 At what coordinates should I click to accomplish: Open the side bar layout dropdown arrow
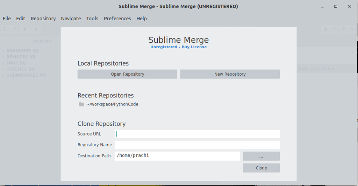pyautogui.click(x=15, y=29)
